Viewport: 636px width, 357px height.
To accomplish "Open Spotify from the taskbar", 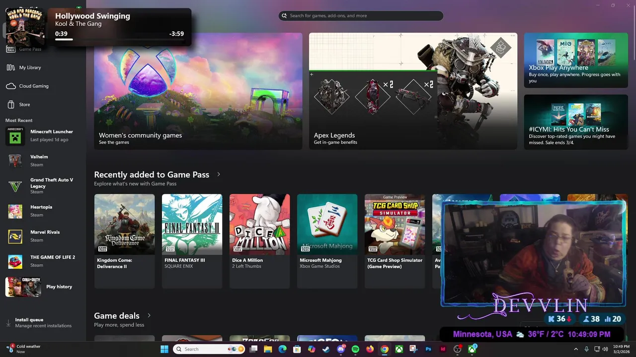I will [355, 349].
